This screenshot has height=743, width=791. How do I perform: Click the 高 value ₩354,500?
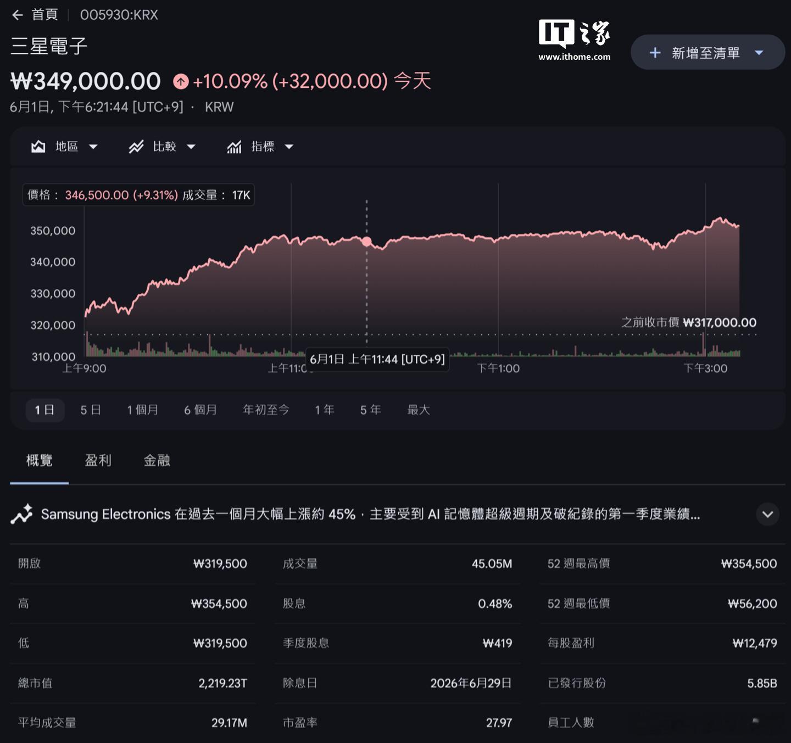click(219, 604)
